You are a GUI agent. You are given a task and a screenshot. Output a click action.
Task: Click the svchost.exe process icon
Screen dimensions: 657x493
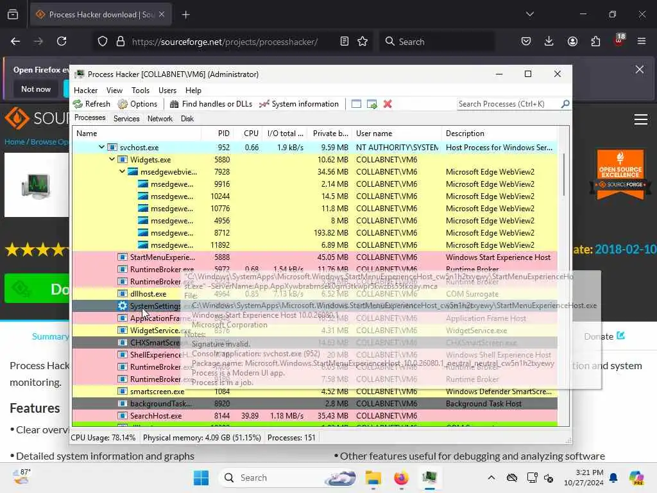112,147
